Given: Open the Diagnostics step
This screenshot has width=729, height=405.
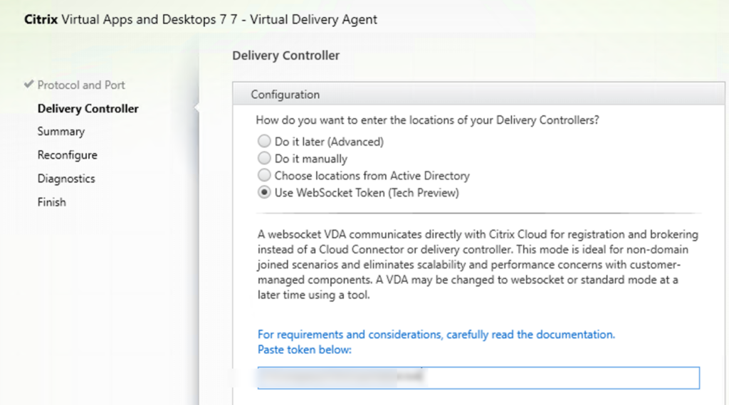Looking at the screenshot, I should coord(66,179).
